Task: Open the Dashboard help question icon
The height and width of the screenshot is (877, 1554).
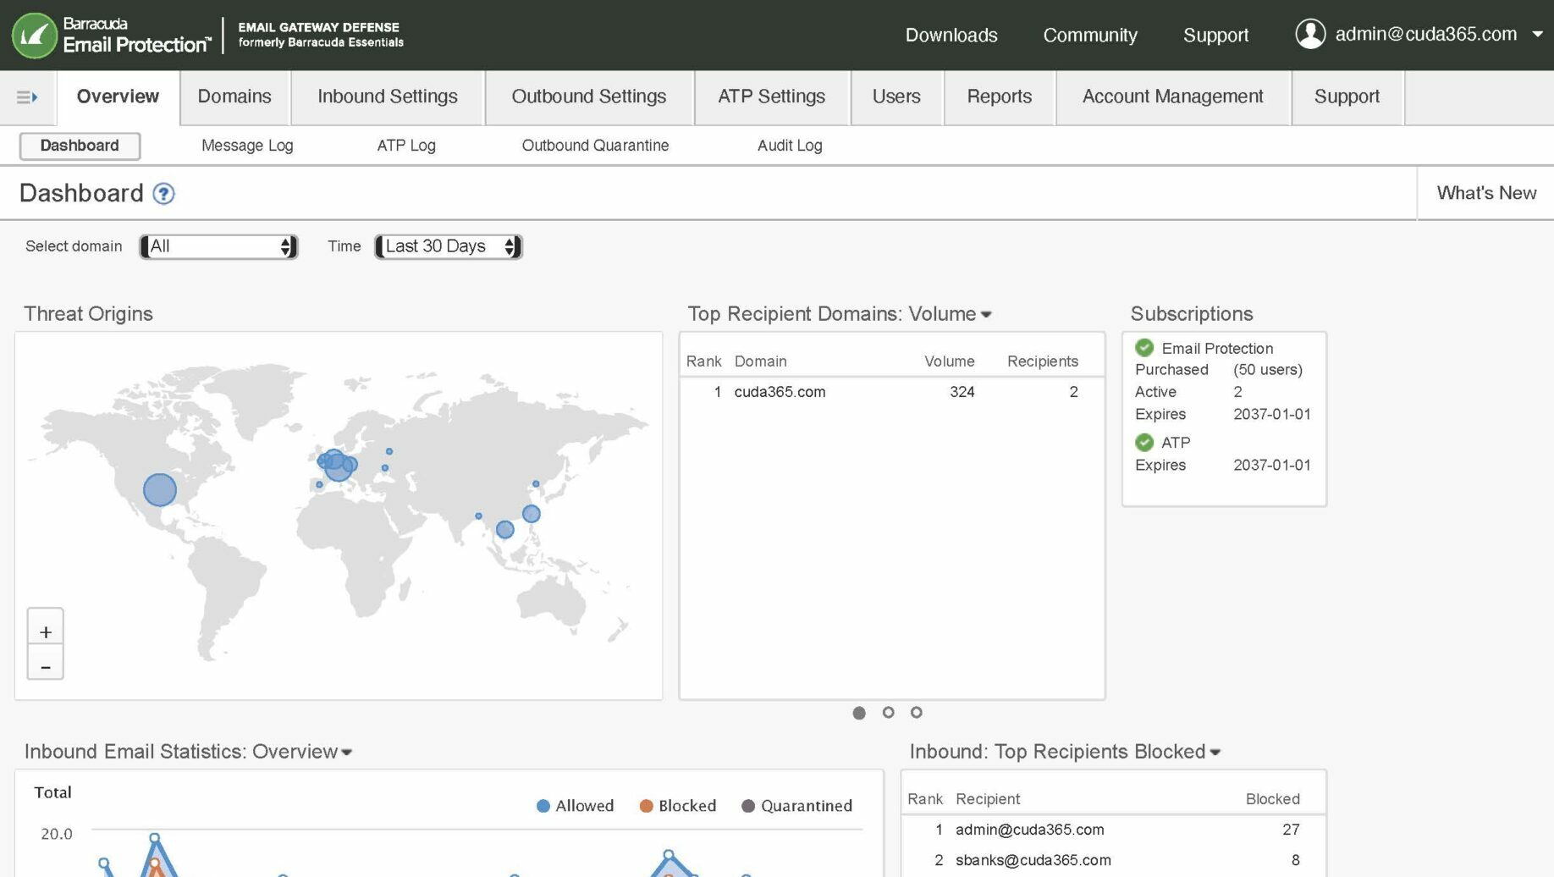Action: point(163,194)
